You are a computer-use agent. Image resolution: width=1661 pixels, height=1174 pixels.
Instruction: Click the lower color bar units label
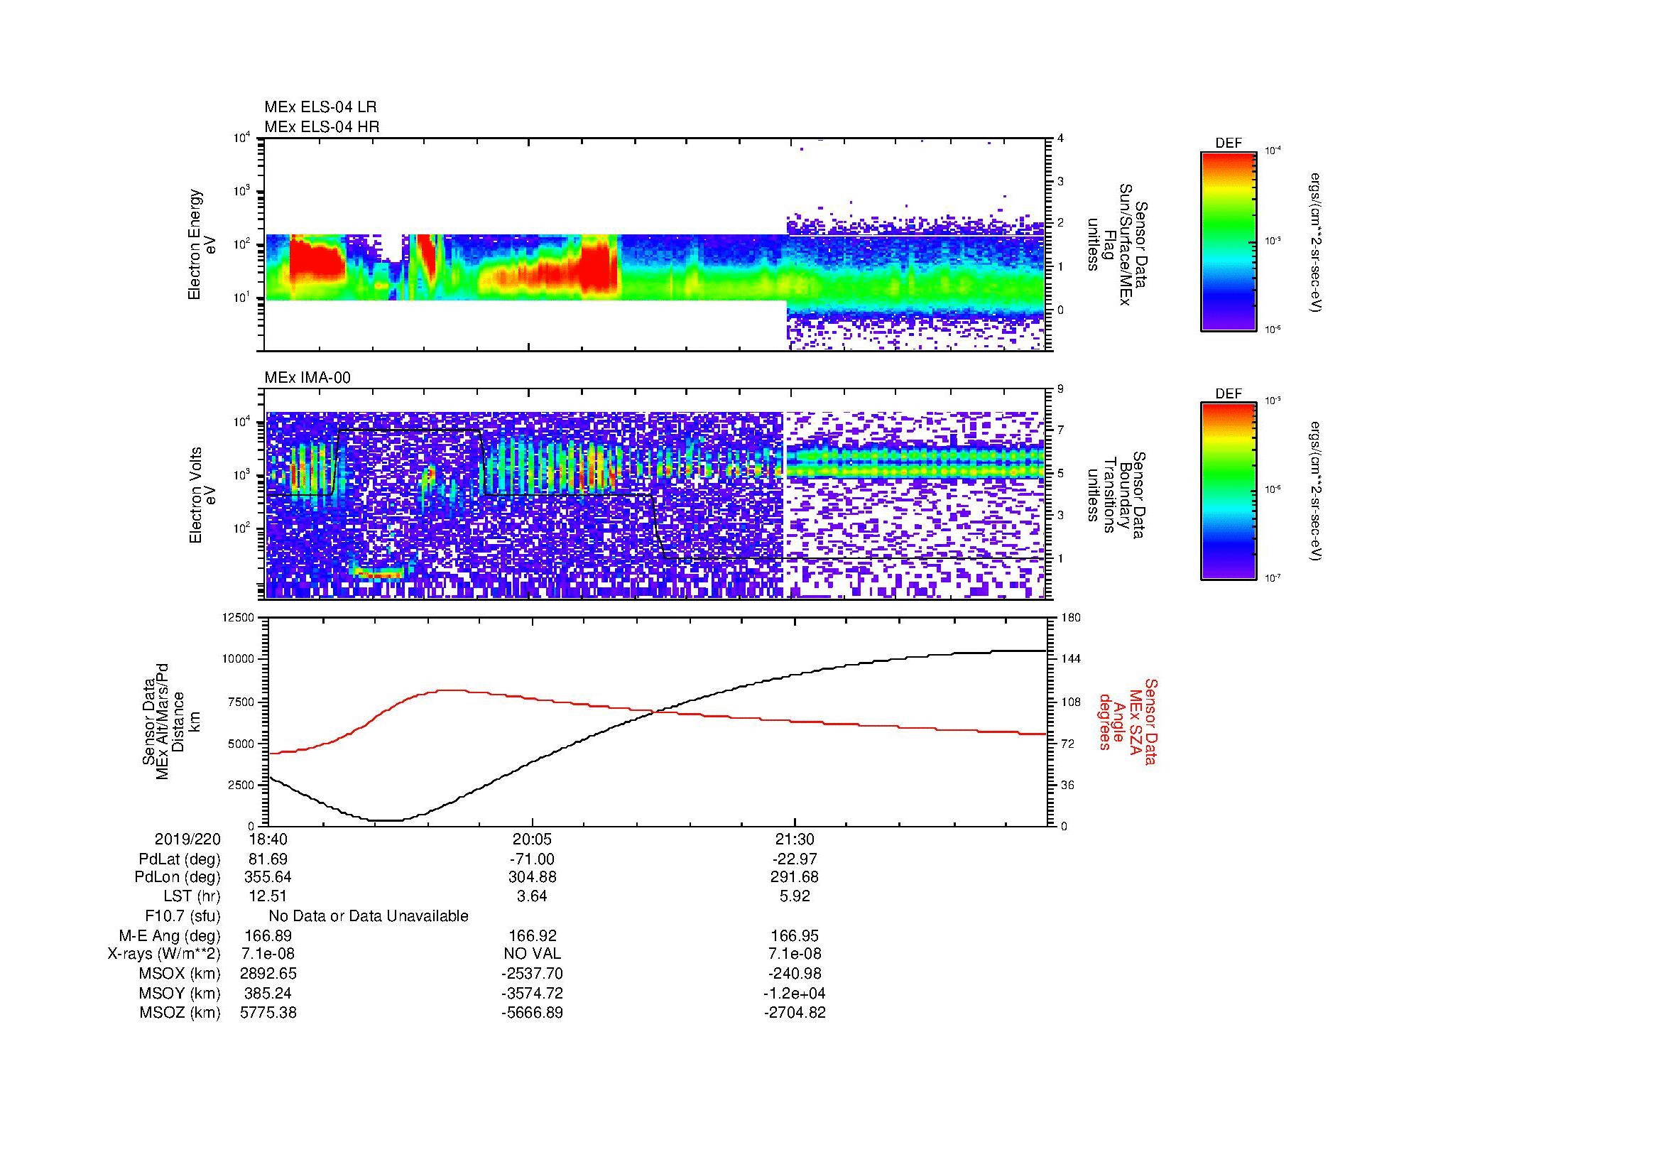[1317, 492]
